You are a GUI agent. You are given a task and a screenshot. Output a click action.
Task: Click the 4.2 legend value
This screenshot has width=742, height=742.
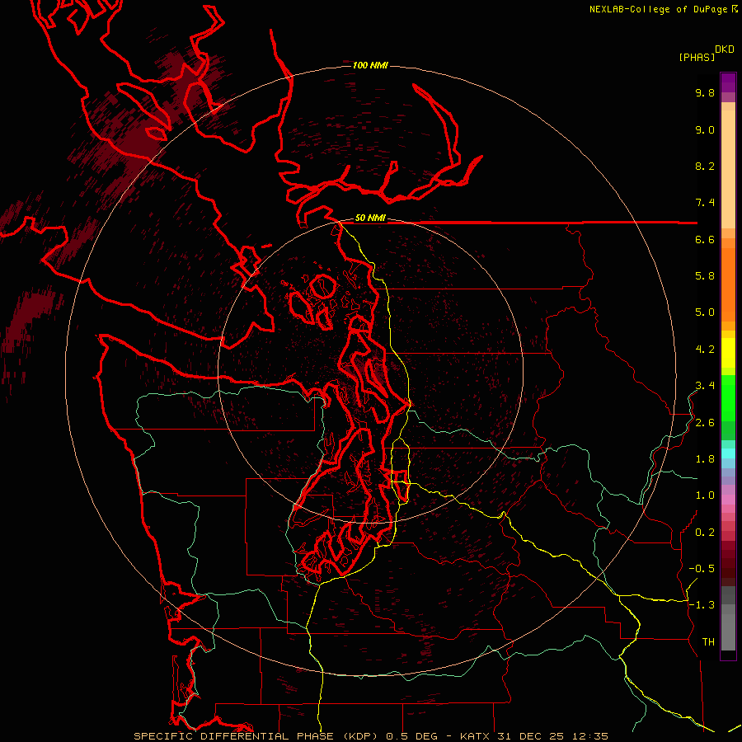click(x=705, y=350)
